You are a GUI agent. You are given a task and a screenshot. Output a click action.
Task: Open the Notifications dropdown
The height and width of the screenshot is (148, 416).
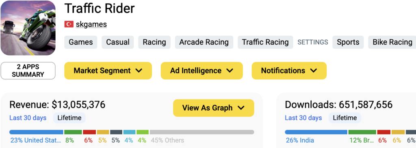tap(289, 71)
